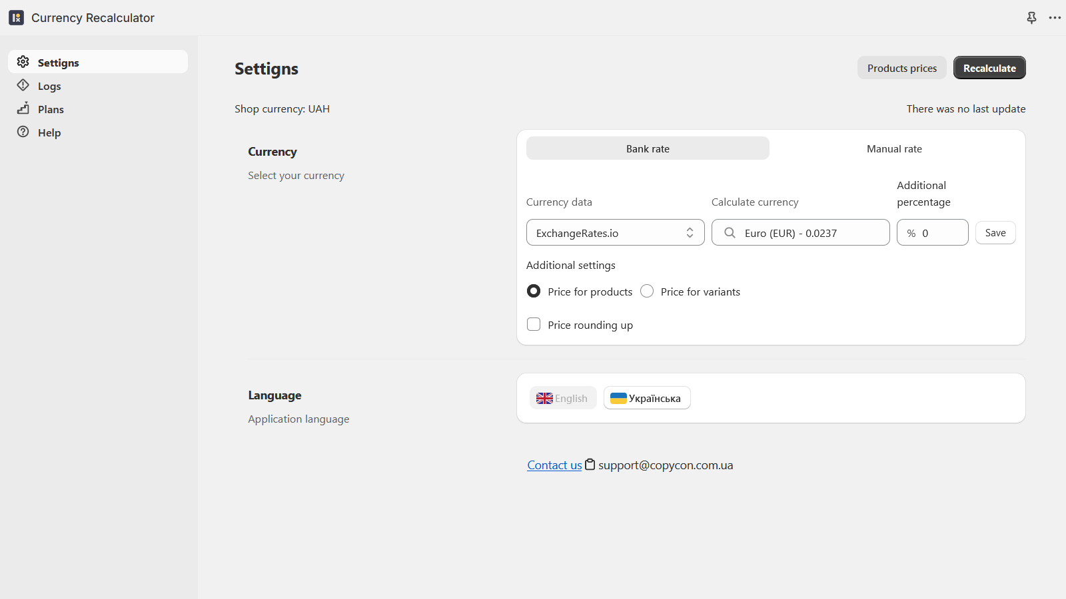Image resolution: width=1066 pixels, height=599 pixels.
Task: Open the Help menu item
Action: coord(98,132)
